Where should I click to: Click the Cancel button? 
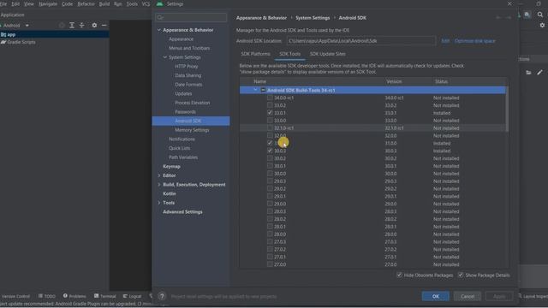(x=468, y=296)
